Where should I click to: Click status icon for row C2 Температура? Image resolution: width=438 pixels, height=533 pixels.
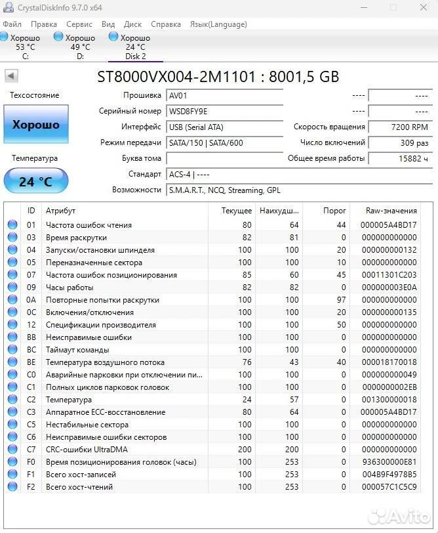(x=12, y=399)
